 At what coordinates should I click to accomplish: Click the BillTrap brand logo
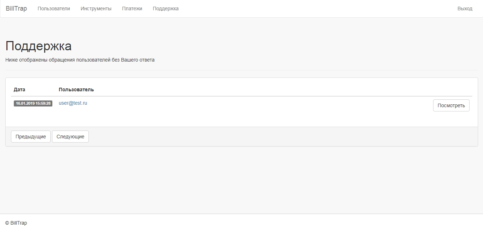tap(16, 8)
